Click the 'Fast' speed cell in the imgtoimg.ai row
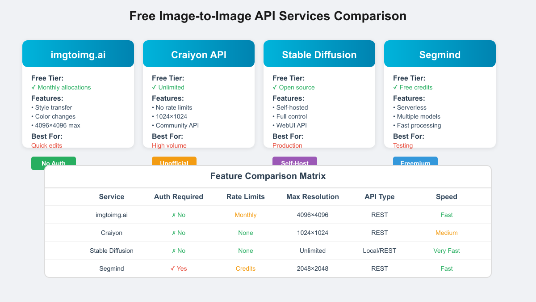Viewport: 536px width, 302px height. click(447, 215)
